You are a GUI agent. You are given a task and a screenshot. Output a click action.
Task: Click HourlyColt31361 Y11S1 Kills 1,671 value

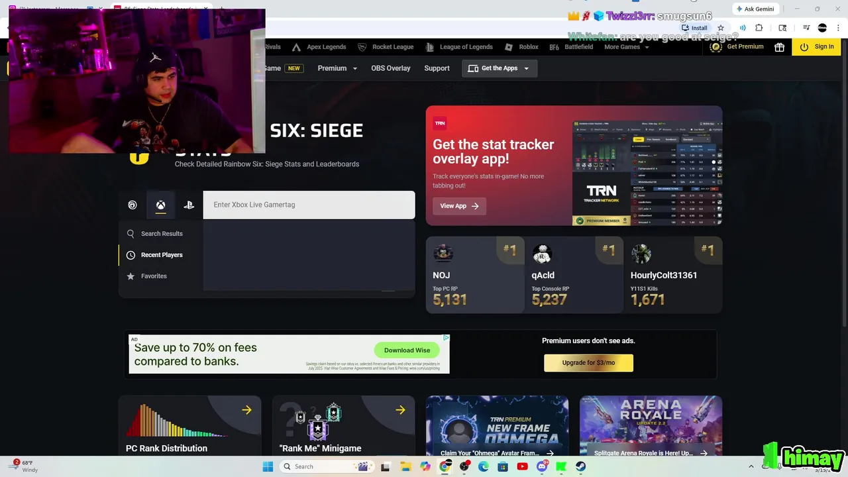tap(647, 300)
